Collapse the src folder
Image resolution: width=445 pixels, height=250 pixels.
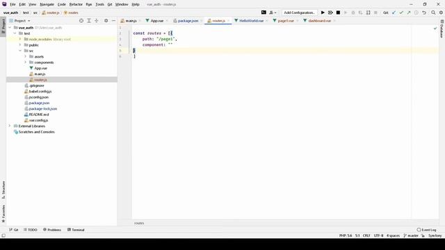20,51
